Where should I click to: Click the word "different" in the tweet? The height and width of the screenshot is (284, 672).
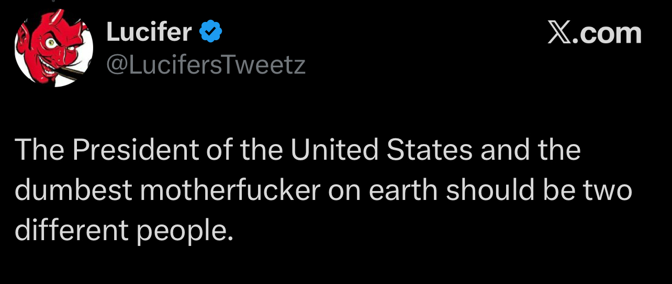tap(71, 230)
